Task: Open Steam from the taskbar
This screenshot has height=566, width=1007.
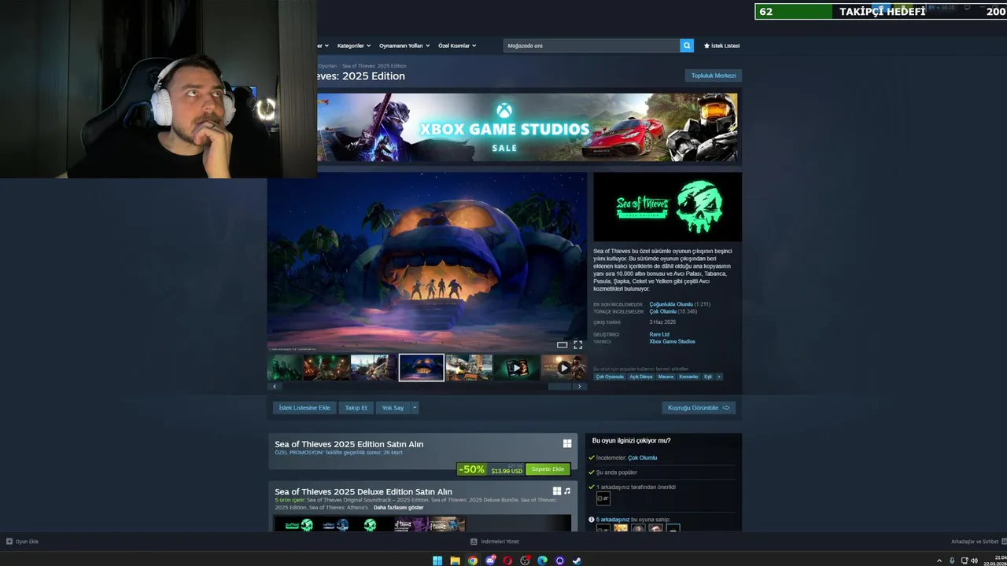Action: tap(577, 560)
